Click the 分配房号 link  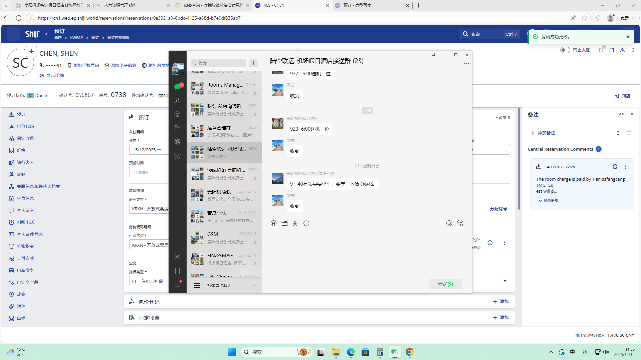coord(498,209)
